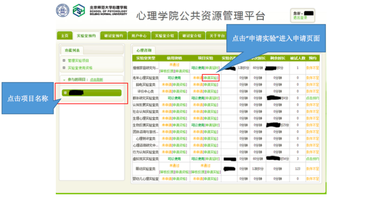Open the 管理实验项目 link
The image size is (382, 197).
pos(78,61)
